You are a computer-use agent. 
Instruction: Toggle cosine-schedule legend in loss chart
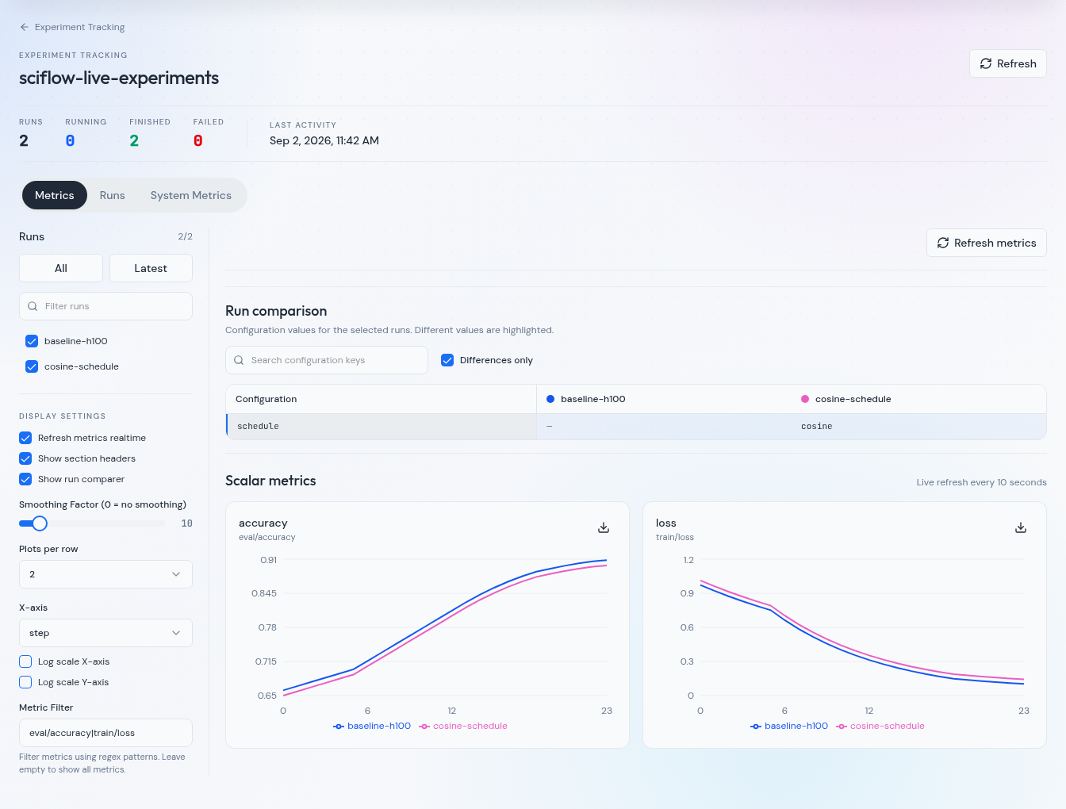(880, 726)
